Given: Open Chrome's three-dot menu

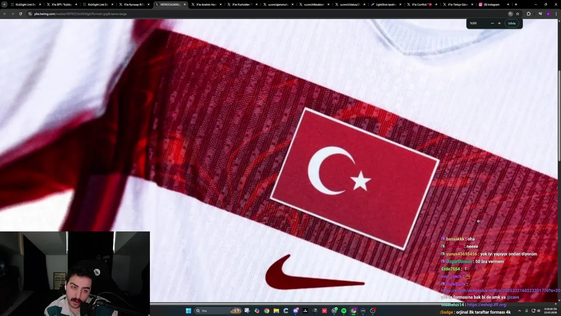Looking at the screenshot, I should tap(556, 14).
